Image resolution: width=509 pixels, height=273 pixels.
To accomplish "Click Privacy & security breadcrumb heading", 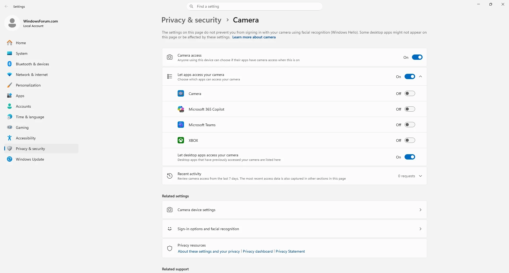I will (191, 20).
